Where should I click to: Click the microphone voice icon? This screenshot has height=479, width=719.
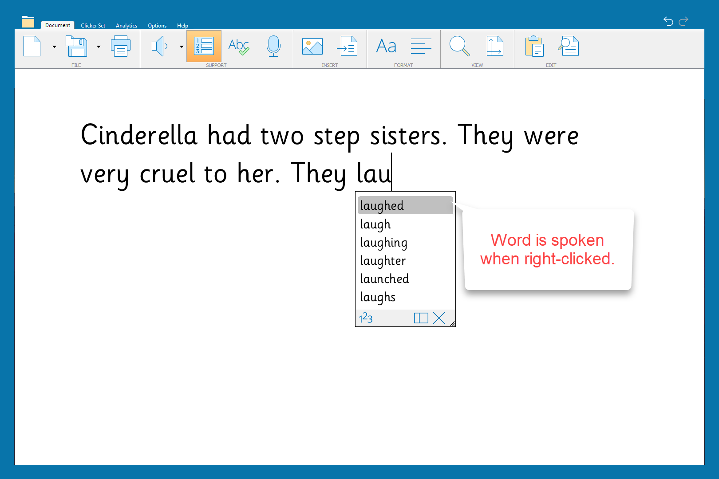coord(273,46)
